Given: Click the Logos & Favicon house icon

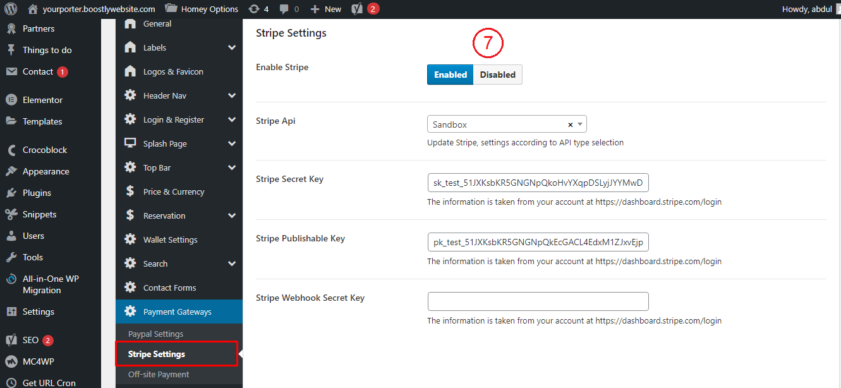Looking at the screenshot, I should [x=130, y=71].
